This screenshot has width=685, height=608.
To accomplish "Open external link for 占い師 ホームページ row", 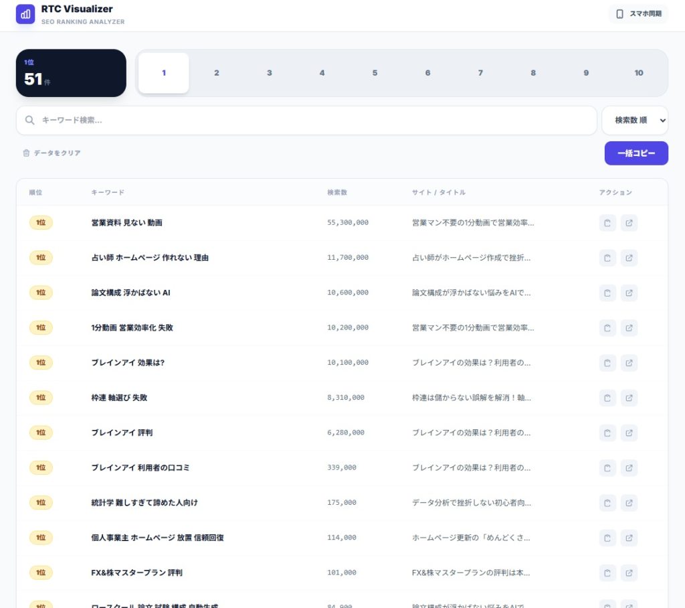I will point(629,258).
